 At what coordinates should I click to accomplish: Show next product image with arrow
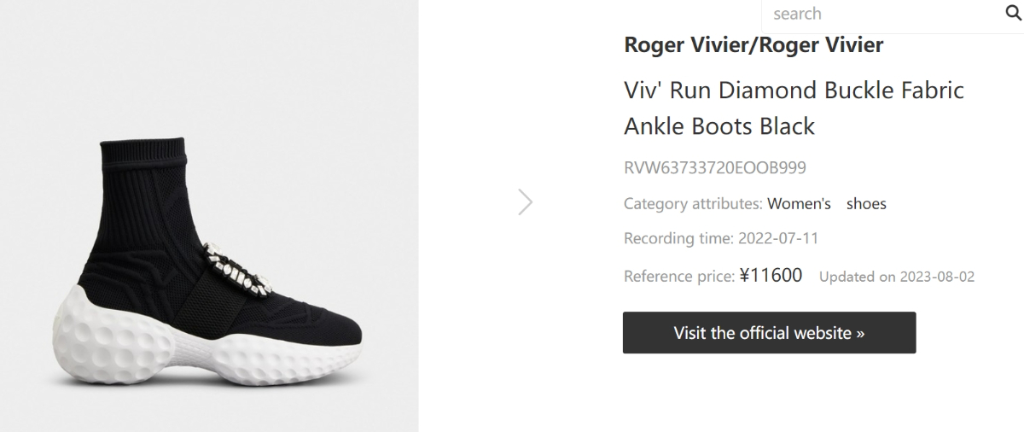pyautogui.click(x=526, y=201)
